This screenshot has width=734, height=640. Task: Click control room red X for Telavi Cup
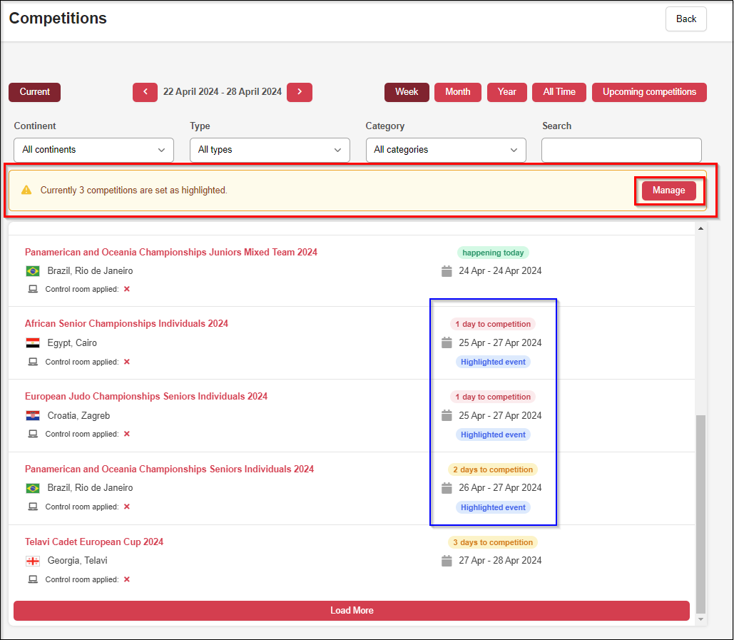(127, 579)
